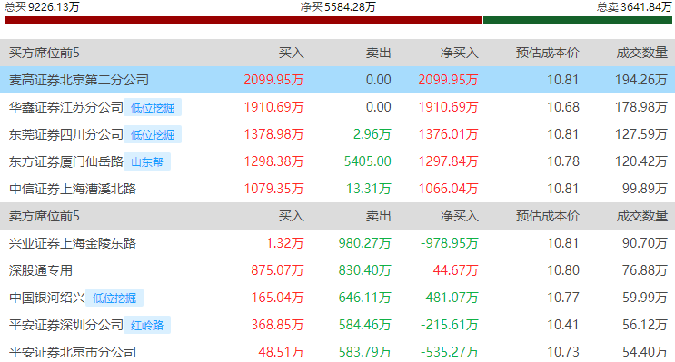Open 东方证券厦门仙岳路 seat name
This screenshot has width=675, height=362.
[x=65, y=161]
